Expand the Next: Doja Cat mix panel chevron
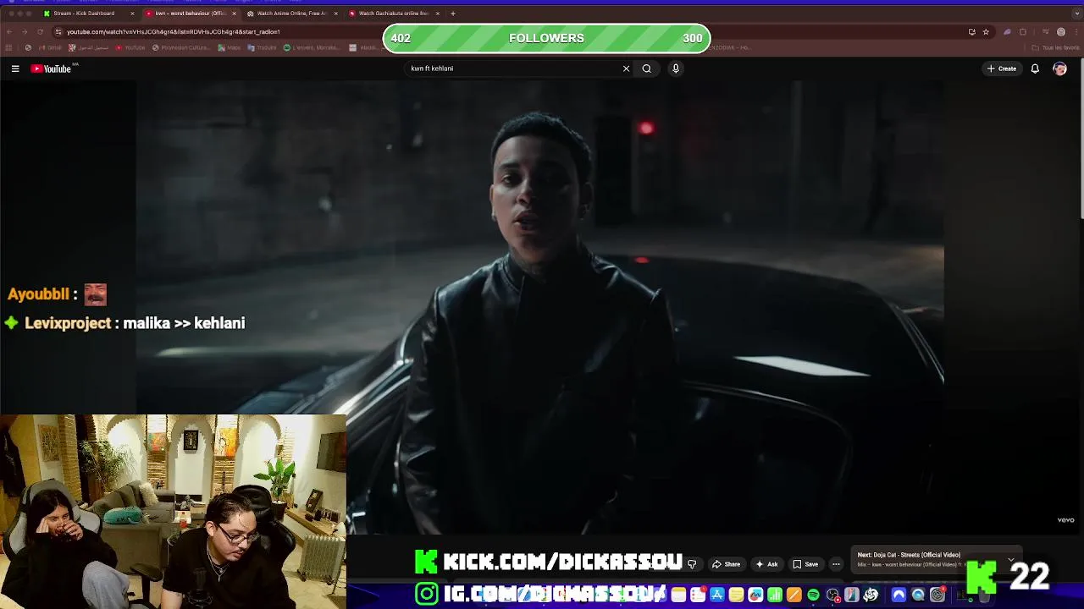This screenshot has width=1084, height=609. tap(1010, 559)
